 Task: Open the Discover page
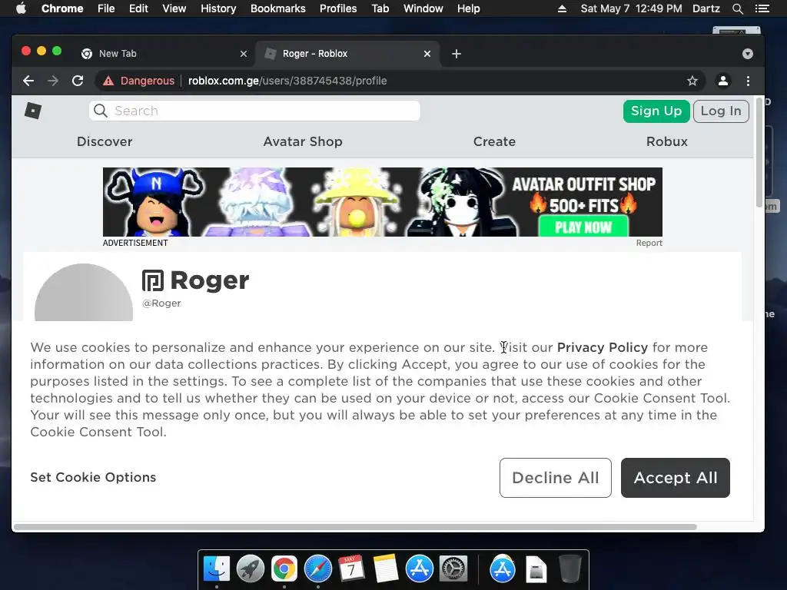(x=105, y=141)
